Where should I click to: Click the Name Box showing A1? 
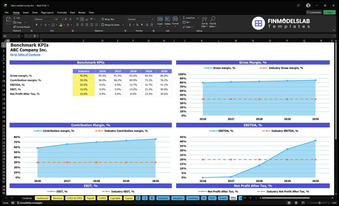[x=11, y=36]
